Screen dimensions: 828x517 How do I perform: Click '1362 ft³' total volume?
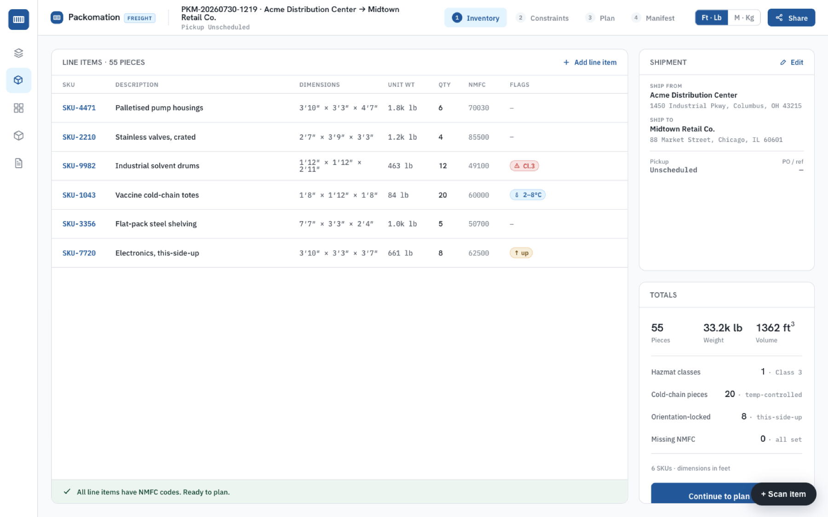pos(775,327)
